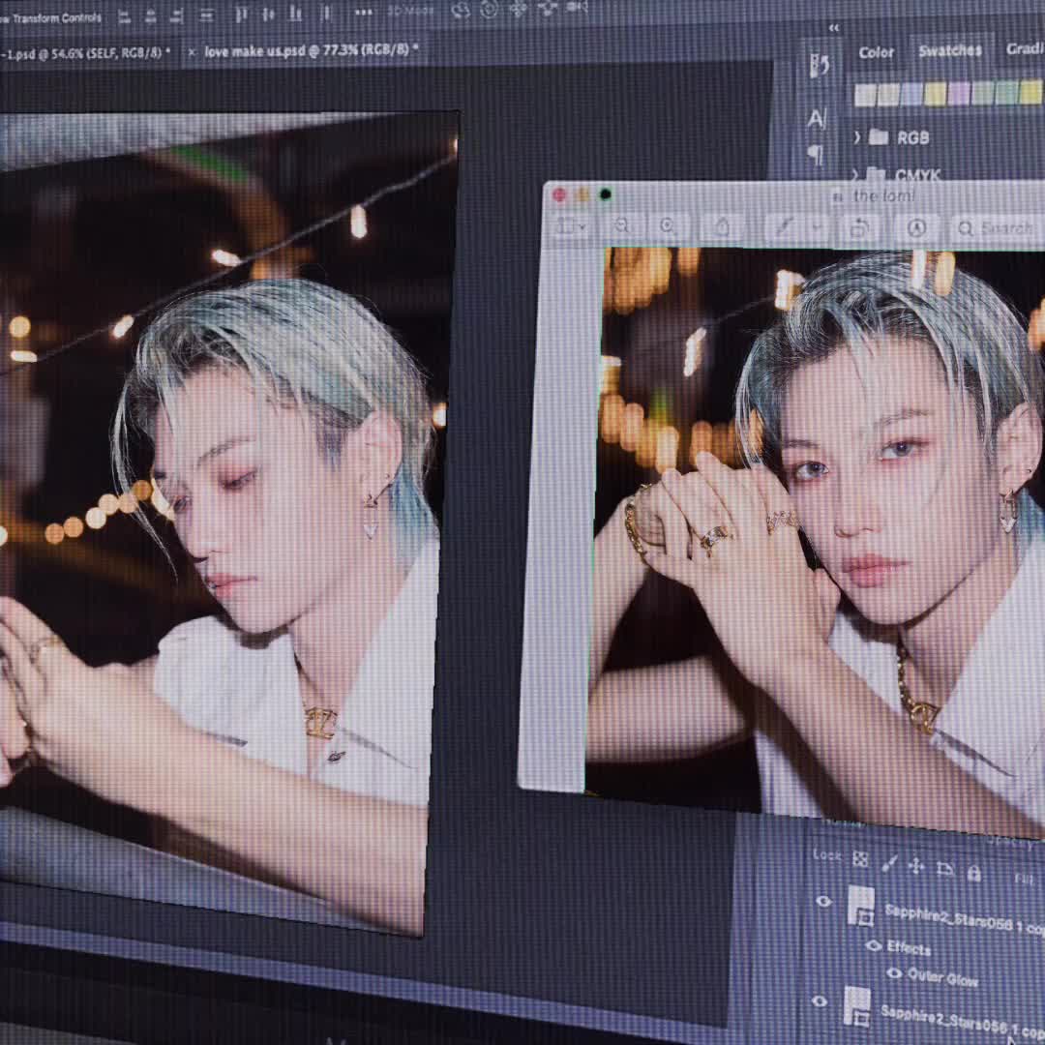Toggle visibility of the Outer Glow effect
The height and width of the screenshot is (1045, 1045).
(x=894, y=973)
